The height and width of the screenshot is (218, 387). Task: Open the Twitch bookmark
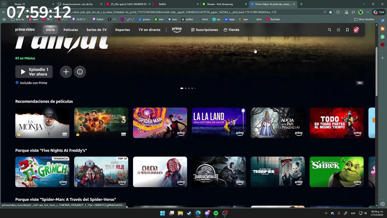point(98,19)
